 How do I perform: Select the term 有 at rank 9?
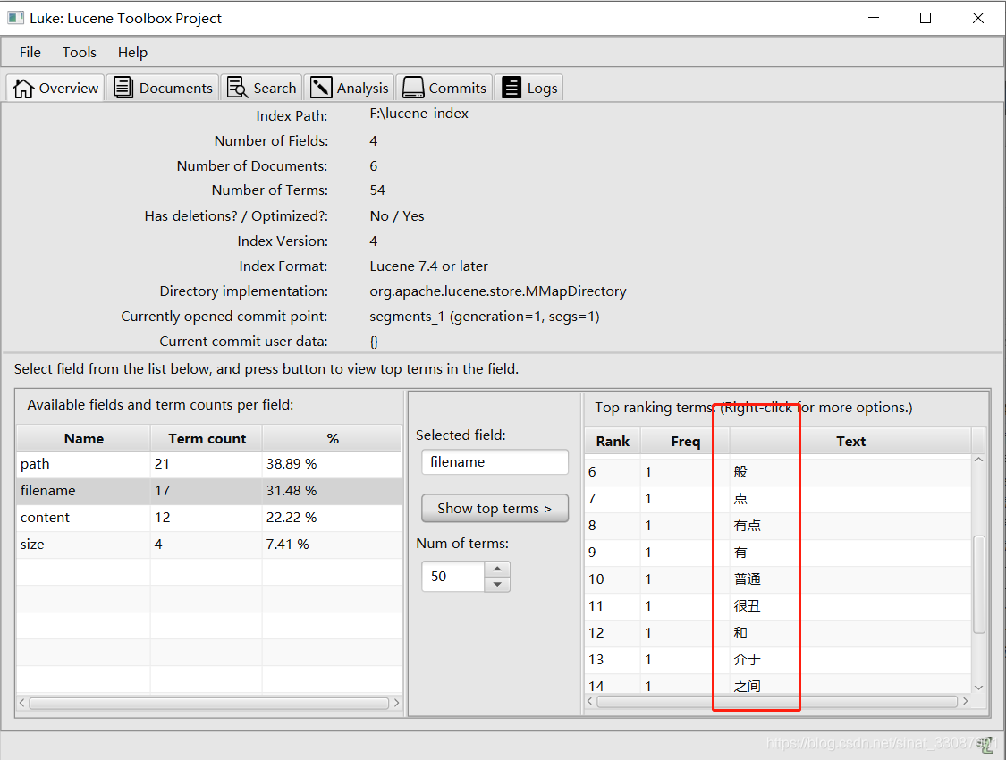778,553
